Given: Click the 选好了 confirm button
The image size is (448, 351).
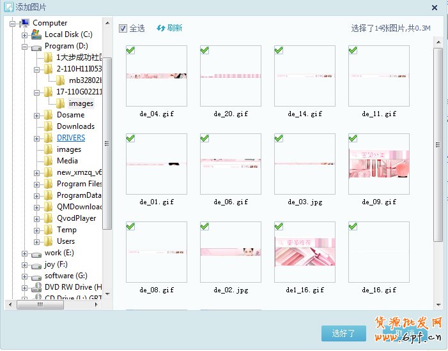Looking at the screenshot, I should [x=343, y=333].
